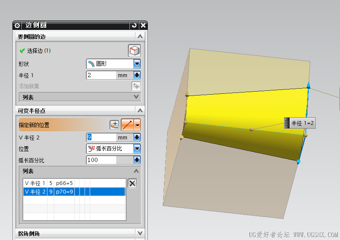Click the V 半径 2 value field
Screen dimensions: 340x240
101,137
